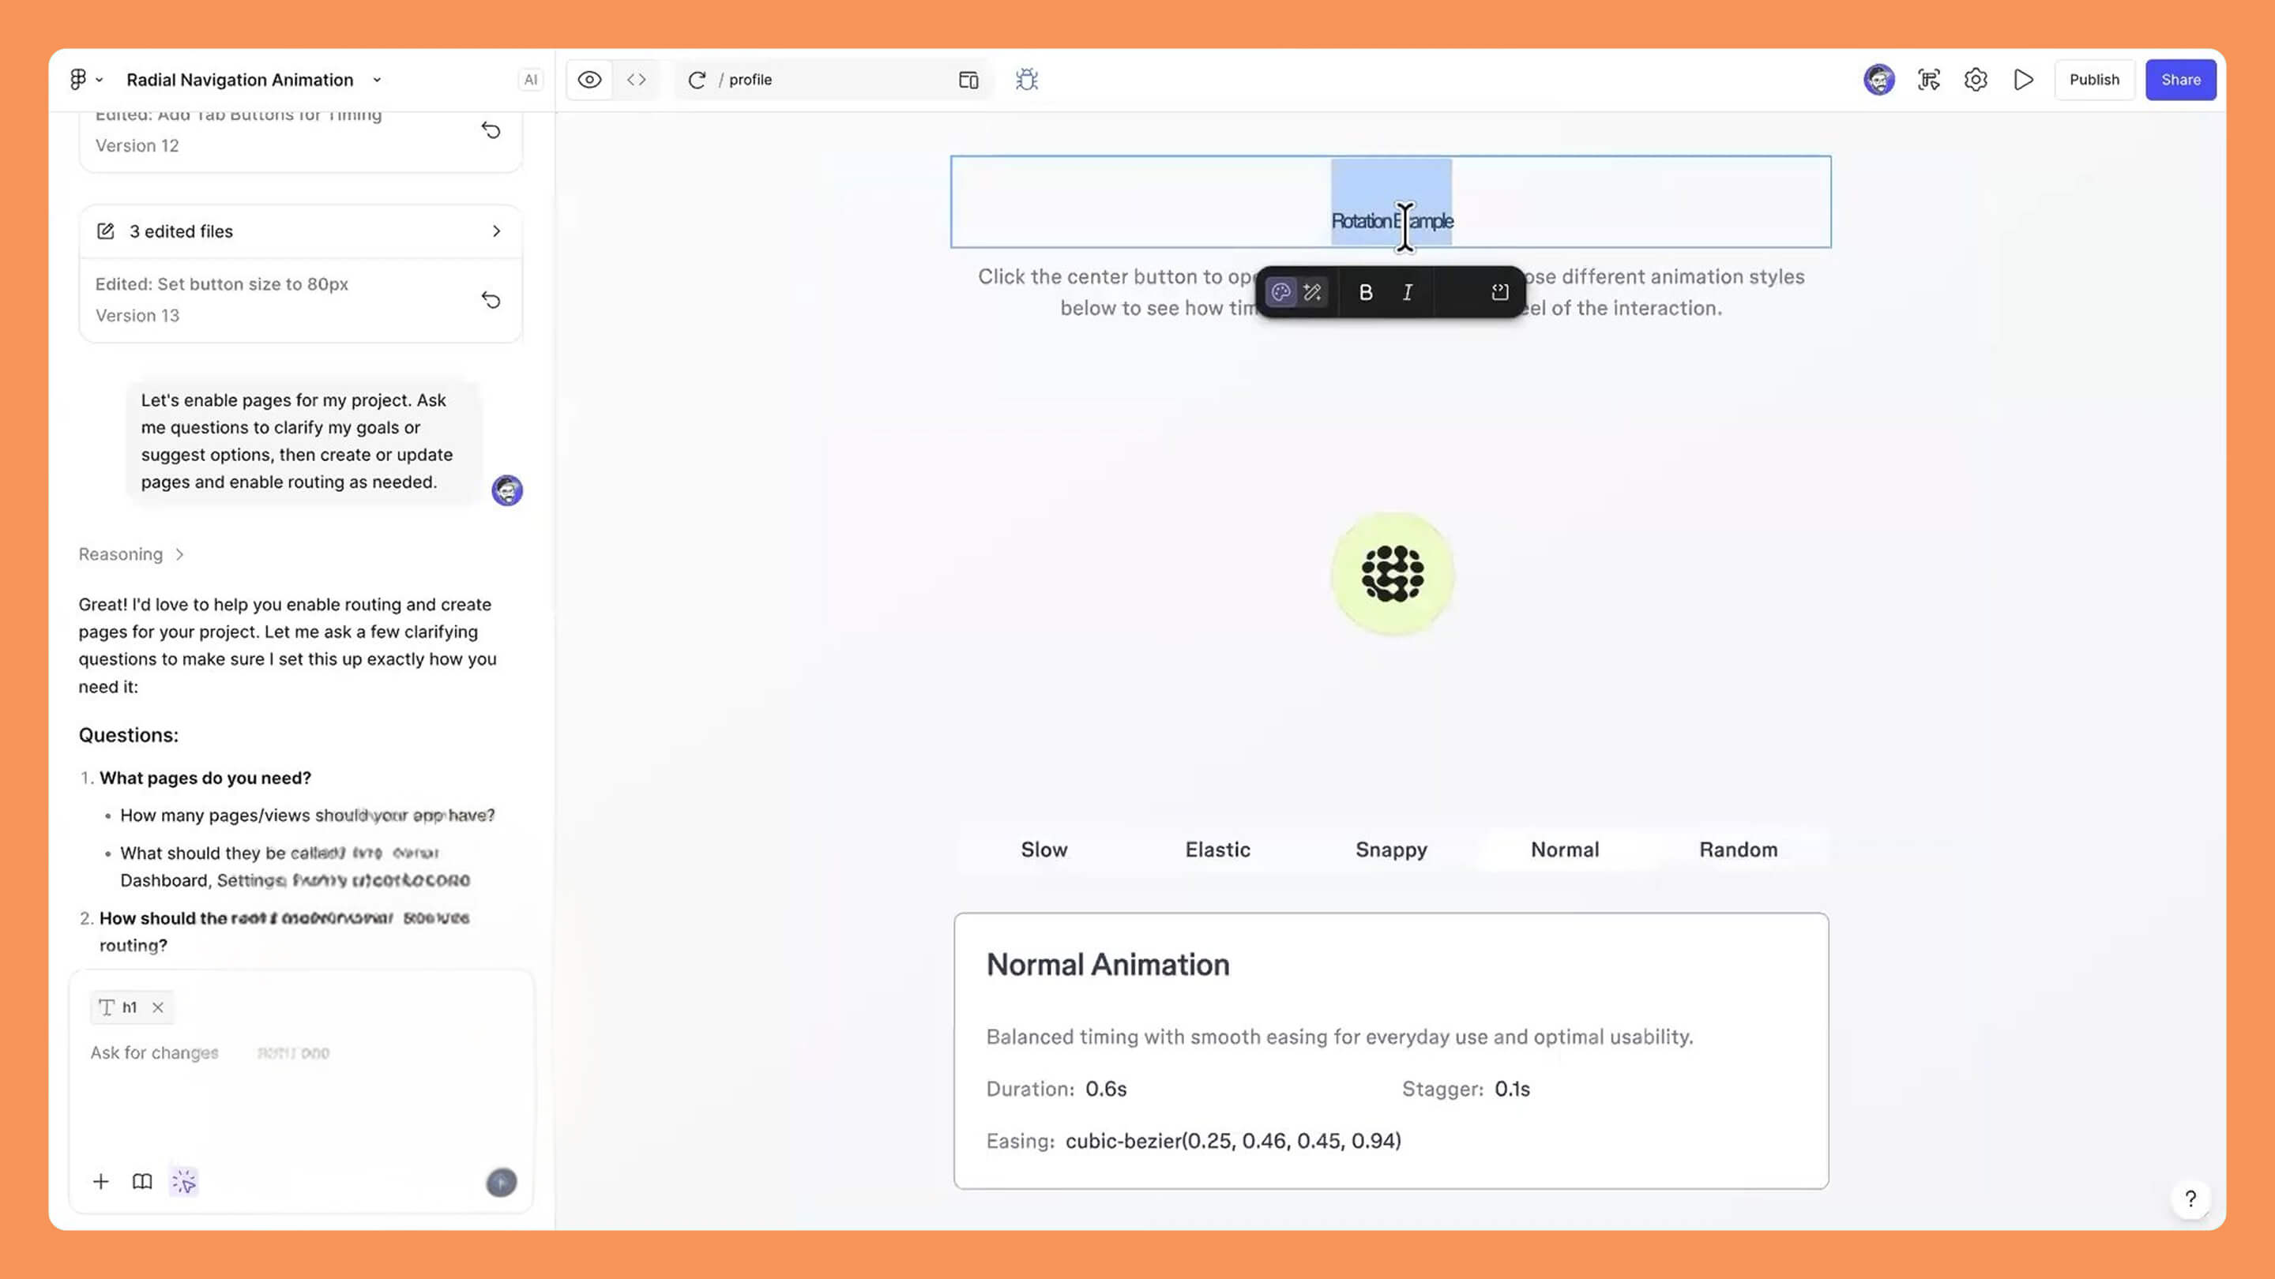
Task: Switch to preview eye mode
Action: tap(589, 80)
